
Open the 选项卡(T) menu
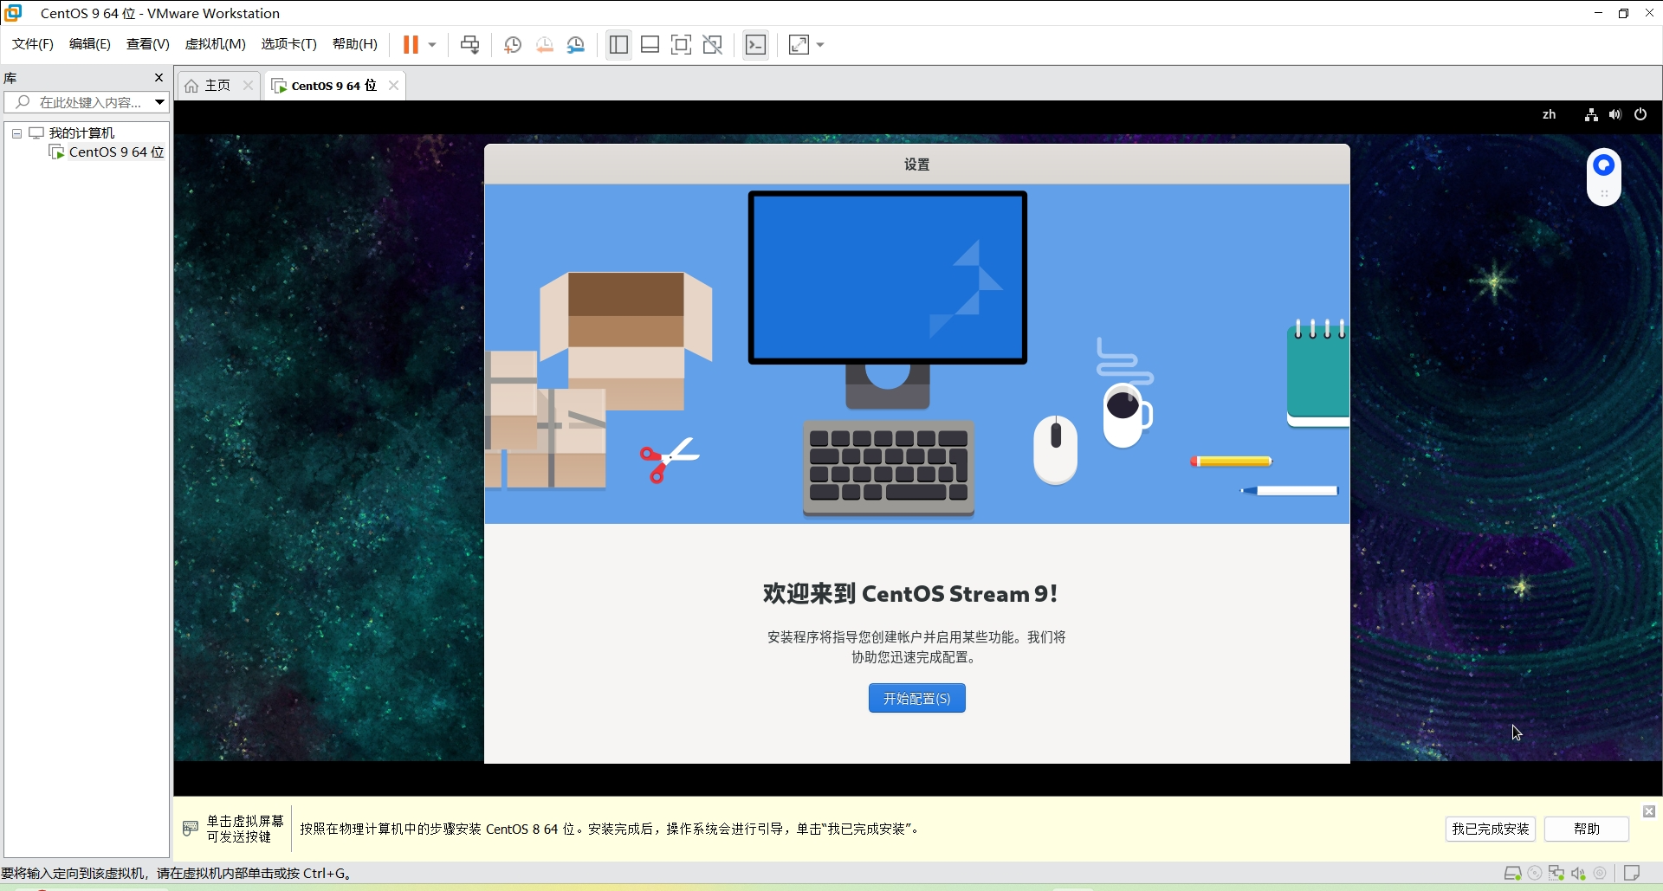pyautogui.click(x=289, y=44)
